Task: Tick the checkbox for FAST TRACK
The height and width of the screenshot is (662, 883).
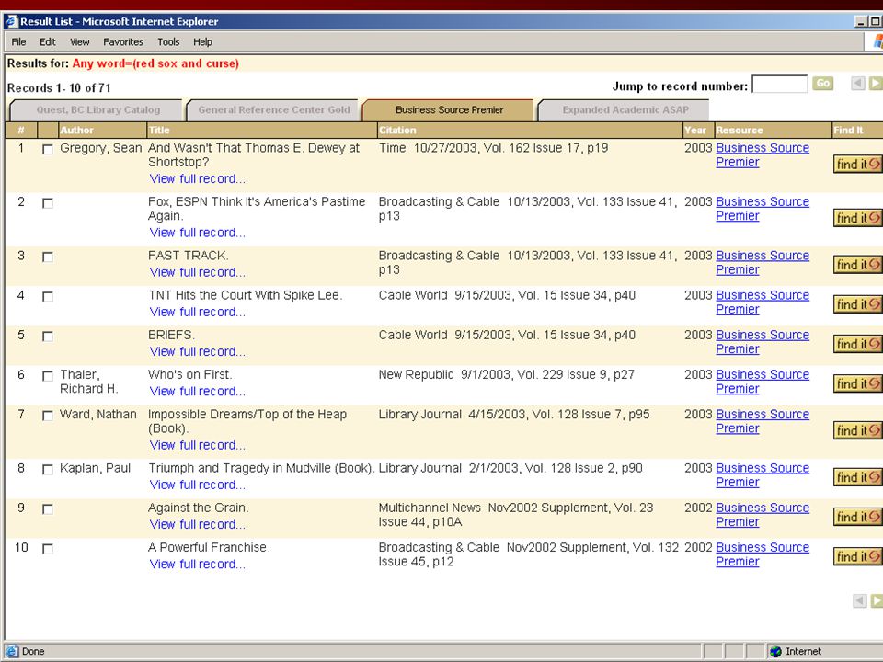Action: pos(48,257)
